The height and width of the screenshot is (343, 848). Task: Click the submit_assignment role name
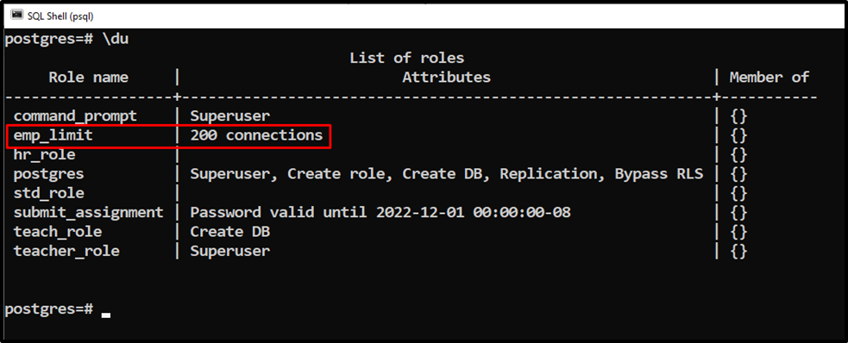[88, 212]
